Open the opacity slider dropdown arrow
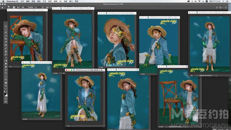Viewport: 231px width, 130px height. click(39, 7)
